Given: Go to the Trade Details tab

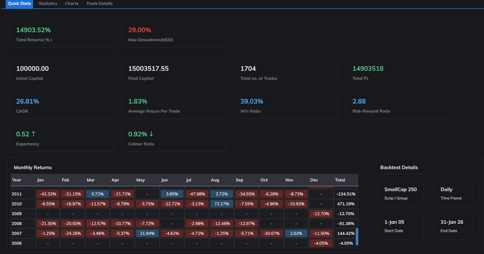Looking at the screenshot, I should point(99,4).
